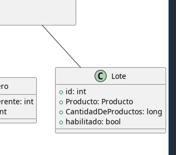
Task: Select the id: int attribute text
Action: point(76,91)
